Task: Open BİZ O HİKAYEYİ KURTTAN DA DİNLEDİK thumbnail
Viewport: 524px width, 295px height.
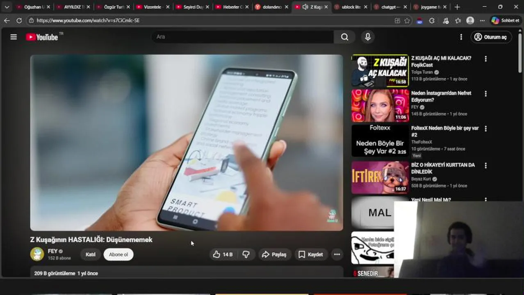Action: 380,177
